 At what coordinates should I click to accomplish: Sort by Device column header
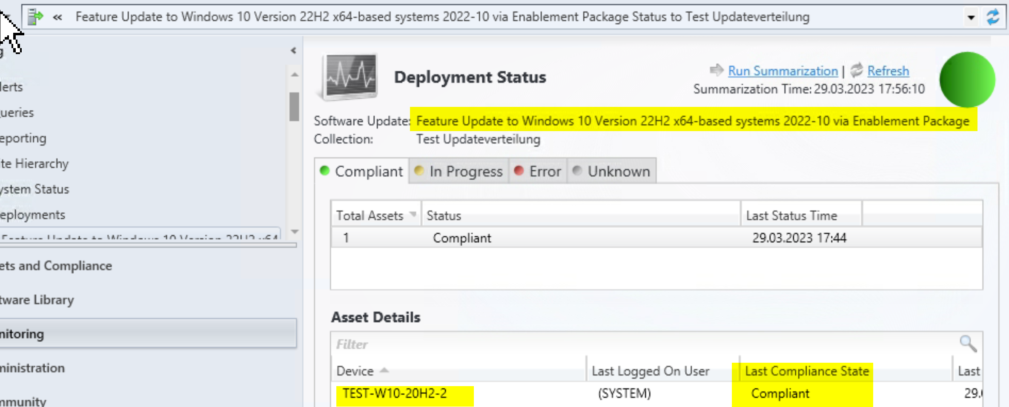click(x=459, y=371)
